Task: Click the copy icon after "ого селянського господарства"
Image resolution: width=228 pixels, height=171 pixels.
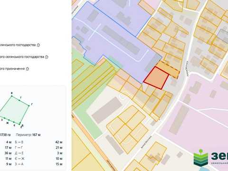Action: click(x=47, y=57)
